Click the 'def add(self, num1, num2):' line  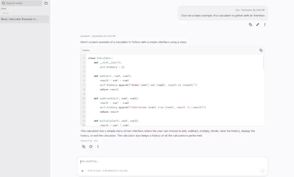point(113,76)
